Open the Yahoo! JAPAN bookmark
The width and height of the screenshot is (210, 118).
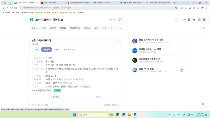point(28,12)
